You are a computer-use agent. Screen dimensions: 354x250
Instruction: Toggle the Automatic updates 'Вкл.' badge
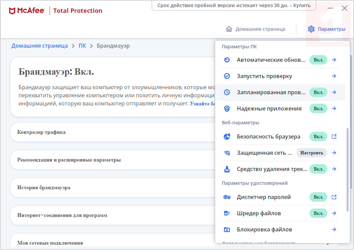click(x=318, y=60)
